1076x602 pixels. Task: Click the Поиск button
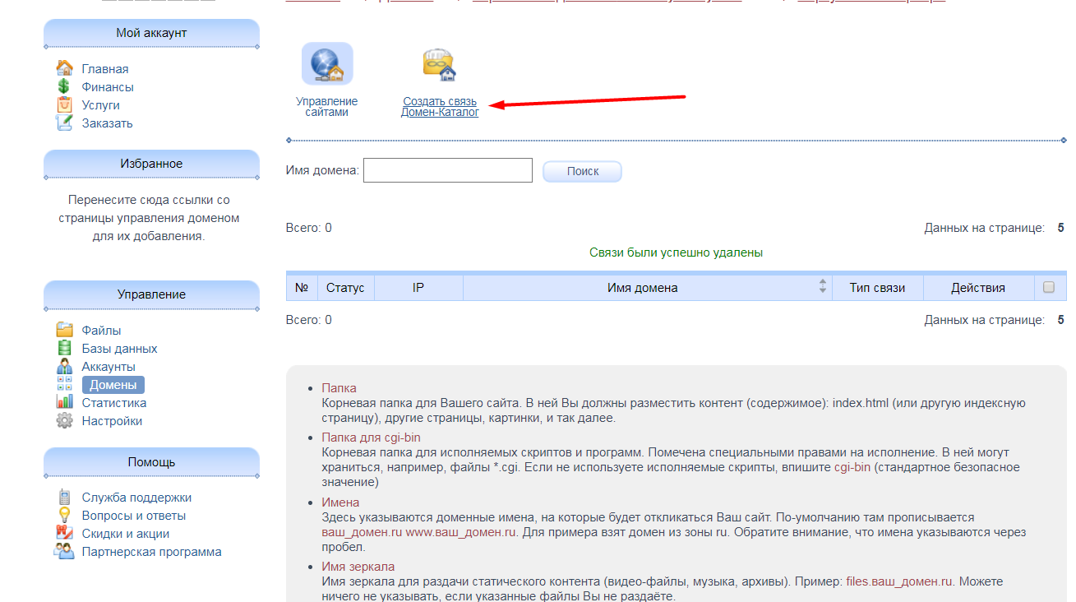pos(582,171)
